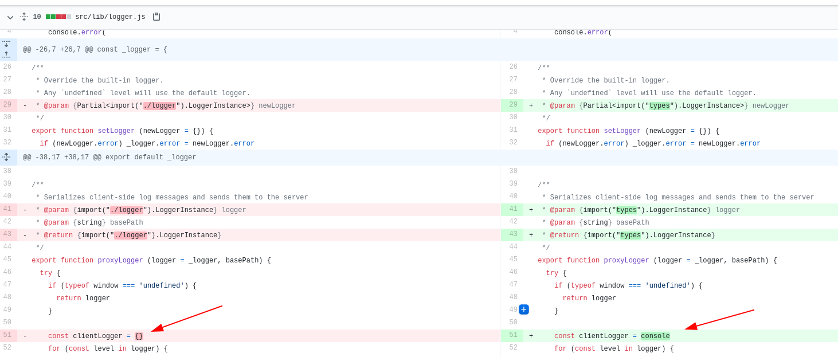Click left line number 31
This screenshot has width=838, height=357.
click(8, 131)
